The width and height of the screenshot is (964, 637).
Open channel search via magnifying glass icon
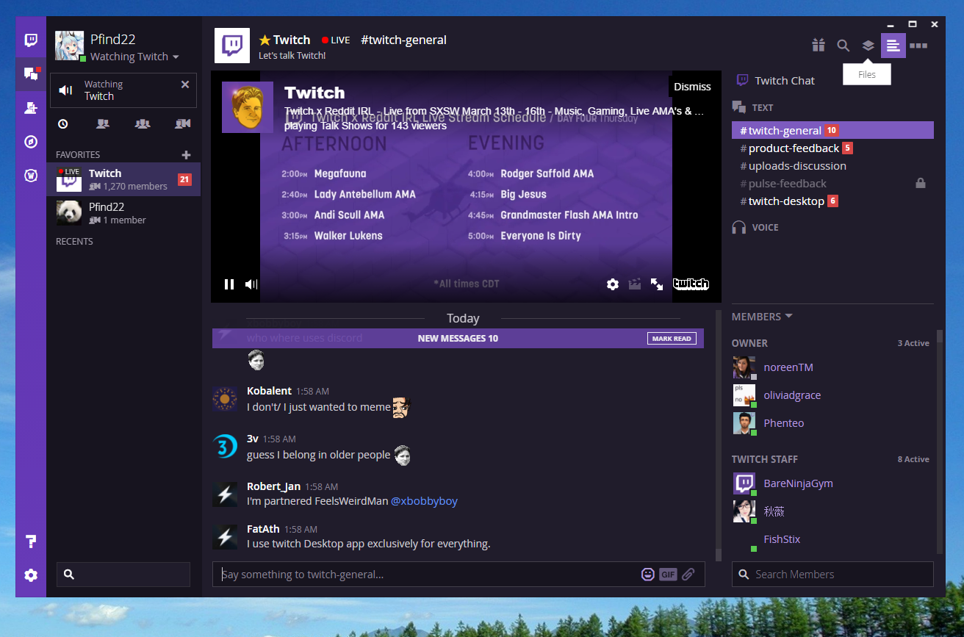click(843, 45)
